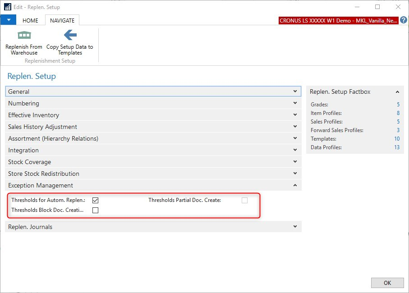The height and width of the screenshot is (293, 409).
Task: Click the Replenish From Warehouse icon
Action: pyautogui.click(x=24, y=35)
